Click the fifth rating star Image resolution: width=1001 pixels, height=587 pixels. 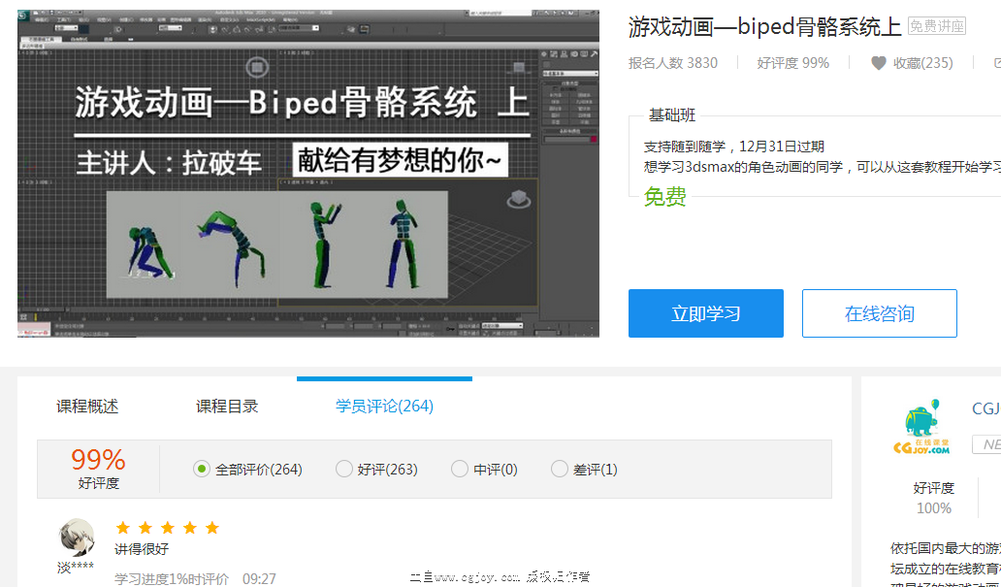pos(212,528)
